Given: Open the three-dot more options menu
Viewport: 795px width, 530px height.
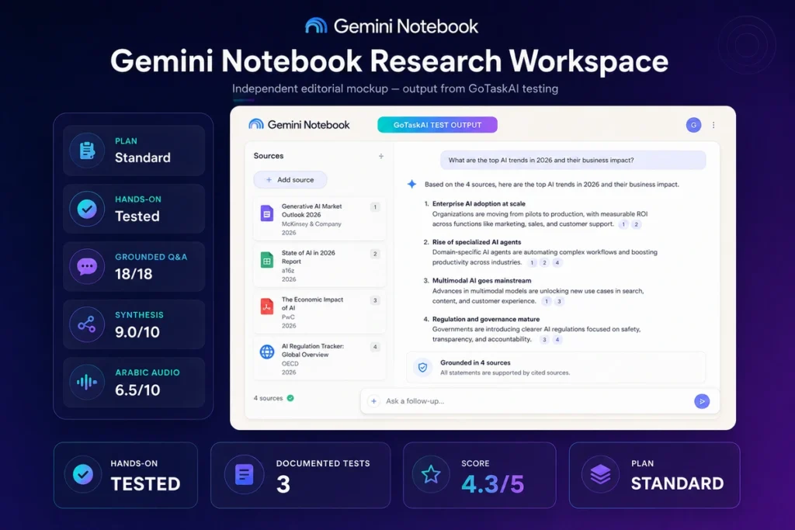Looking at the screenshot, I should (x=713, y=125).
